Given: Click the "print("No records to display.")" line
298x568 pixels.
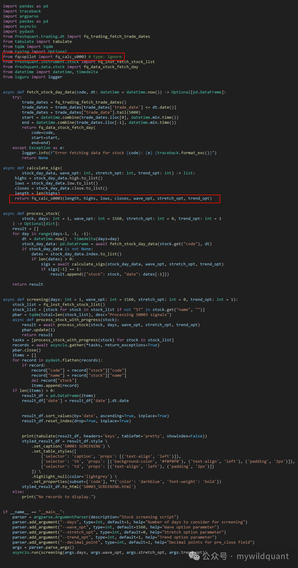Looking at the screenshot, I should pyautogui.click(x=59, y=497).
